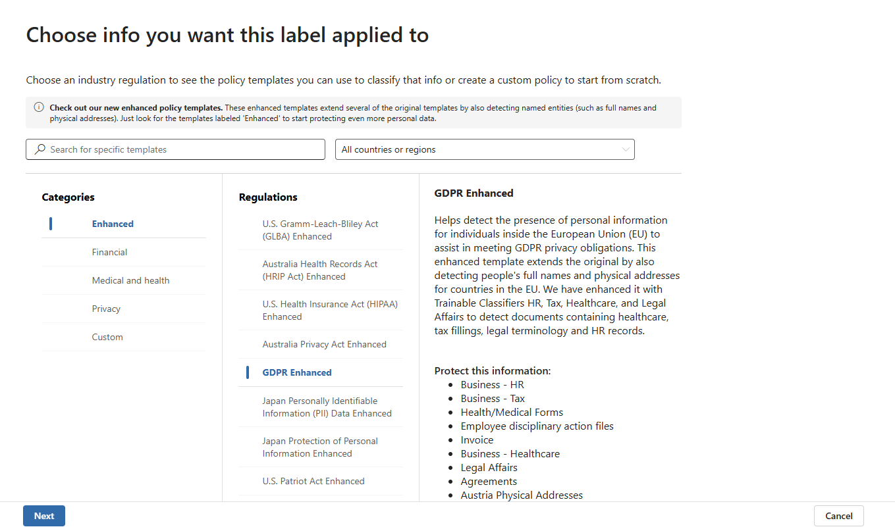Pick Australia Health Records Act Enhanced
Screen dimensions: 895x529
pos(320,270)
